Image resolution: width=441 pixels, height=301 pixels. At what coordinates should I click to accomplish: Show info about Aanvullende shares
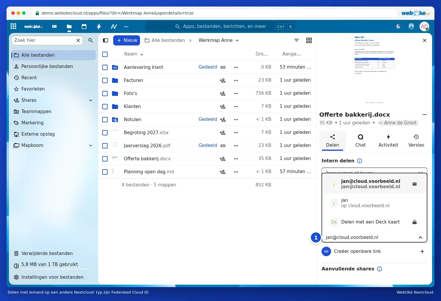pyautogui.click(x=379, y=269)
